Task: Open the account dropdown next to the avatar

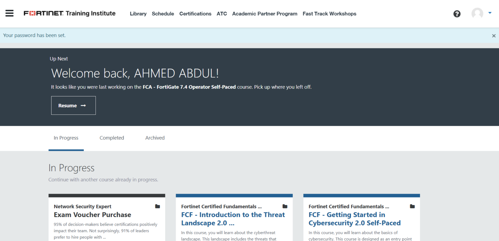Action: click(x=490, y=13)
